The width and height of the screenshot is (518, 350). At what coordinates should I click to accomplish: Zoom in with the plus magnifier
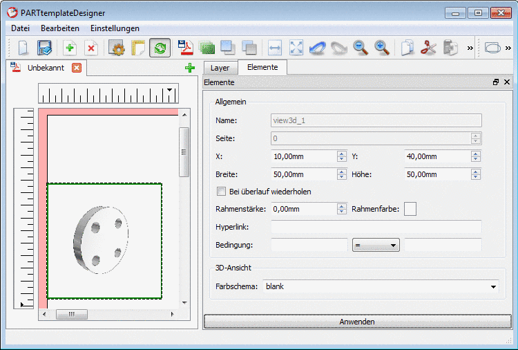point(382,48)
